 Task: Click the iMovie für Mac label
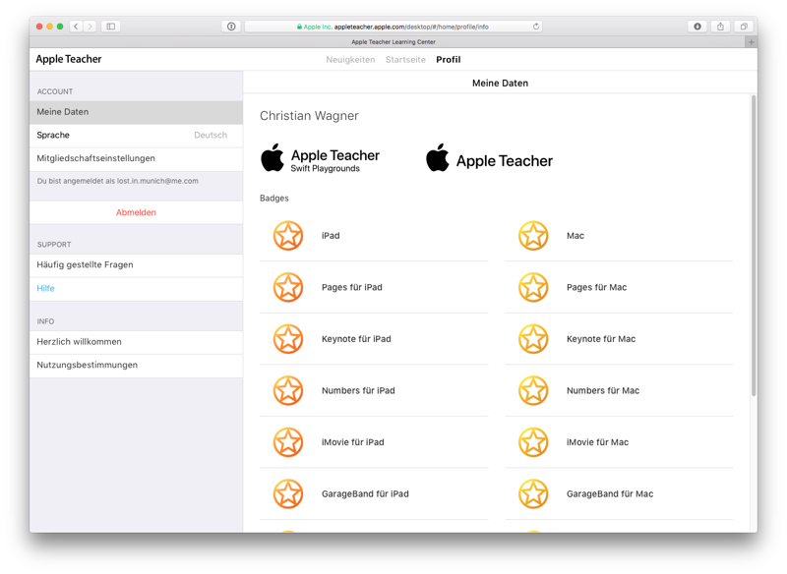coord(598,442)
